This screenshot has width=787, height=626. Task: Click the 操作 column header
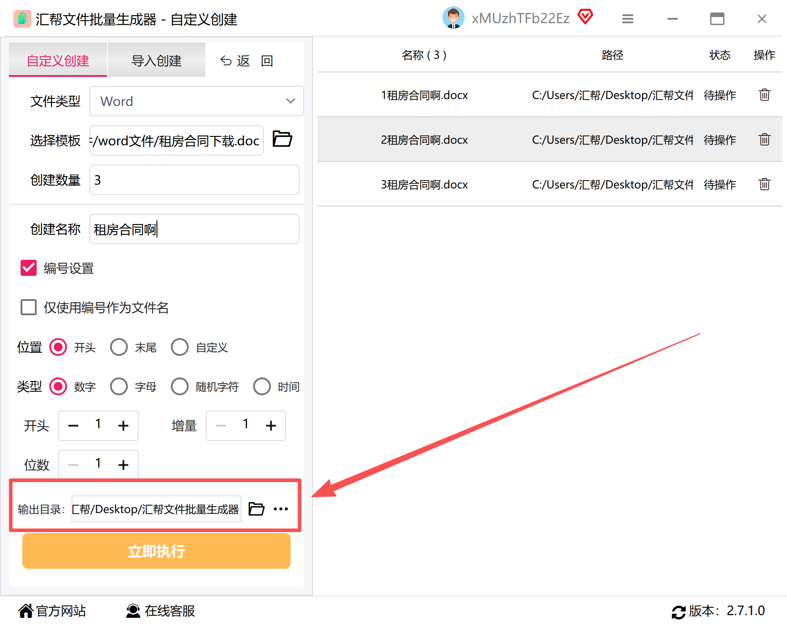click(765, 55)
